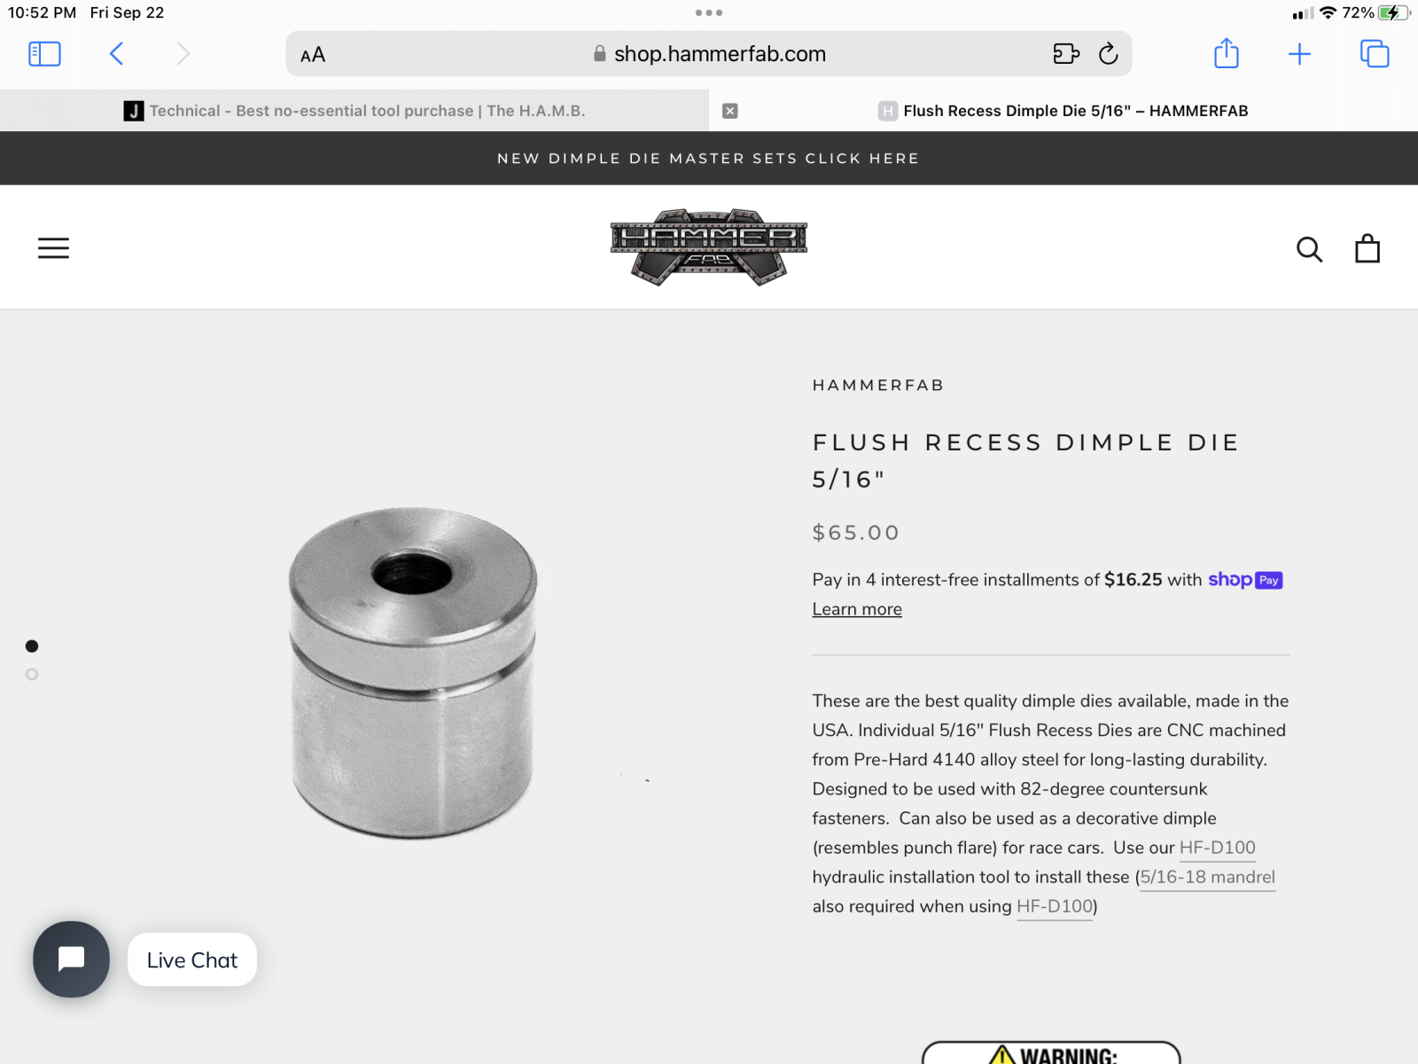This screenshot has width=1418, height=1064.
Task: Open the Share sheet
Action: 1227,53
